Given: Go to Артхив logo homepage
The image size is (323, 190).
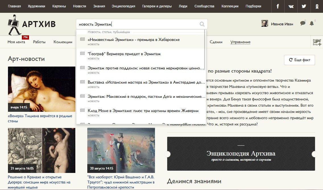Looking at the screenshot, I should coord(32,24).
